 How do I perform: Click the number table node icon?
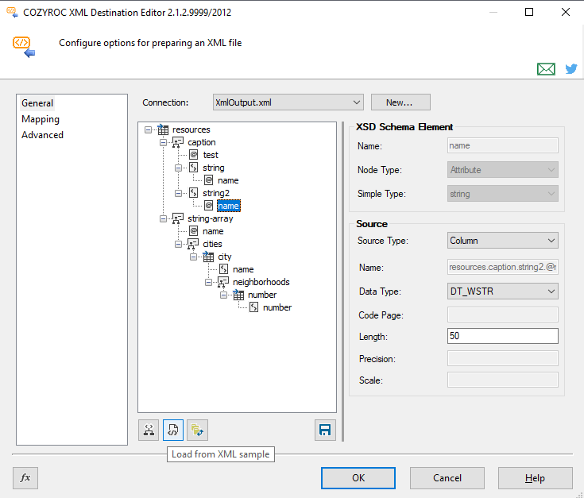click(x=238, y=295)
